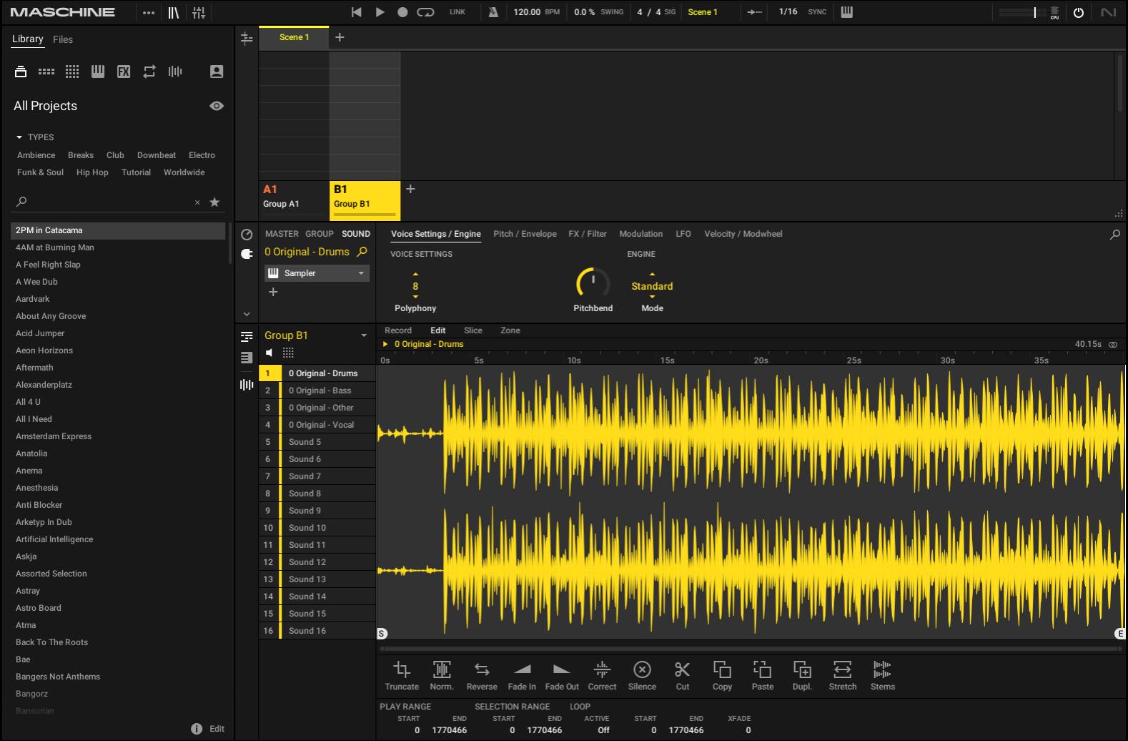The image size is (1128, 741).
Task: Reverse the selected audio
Action: (x=482, y=675)
